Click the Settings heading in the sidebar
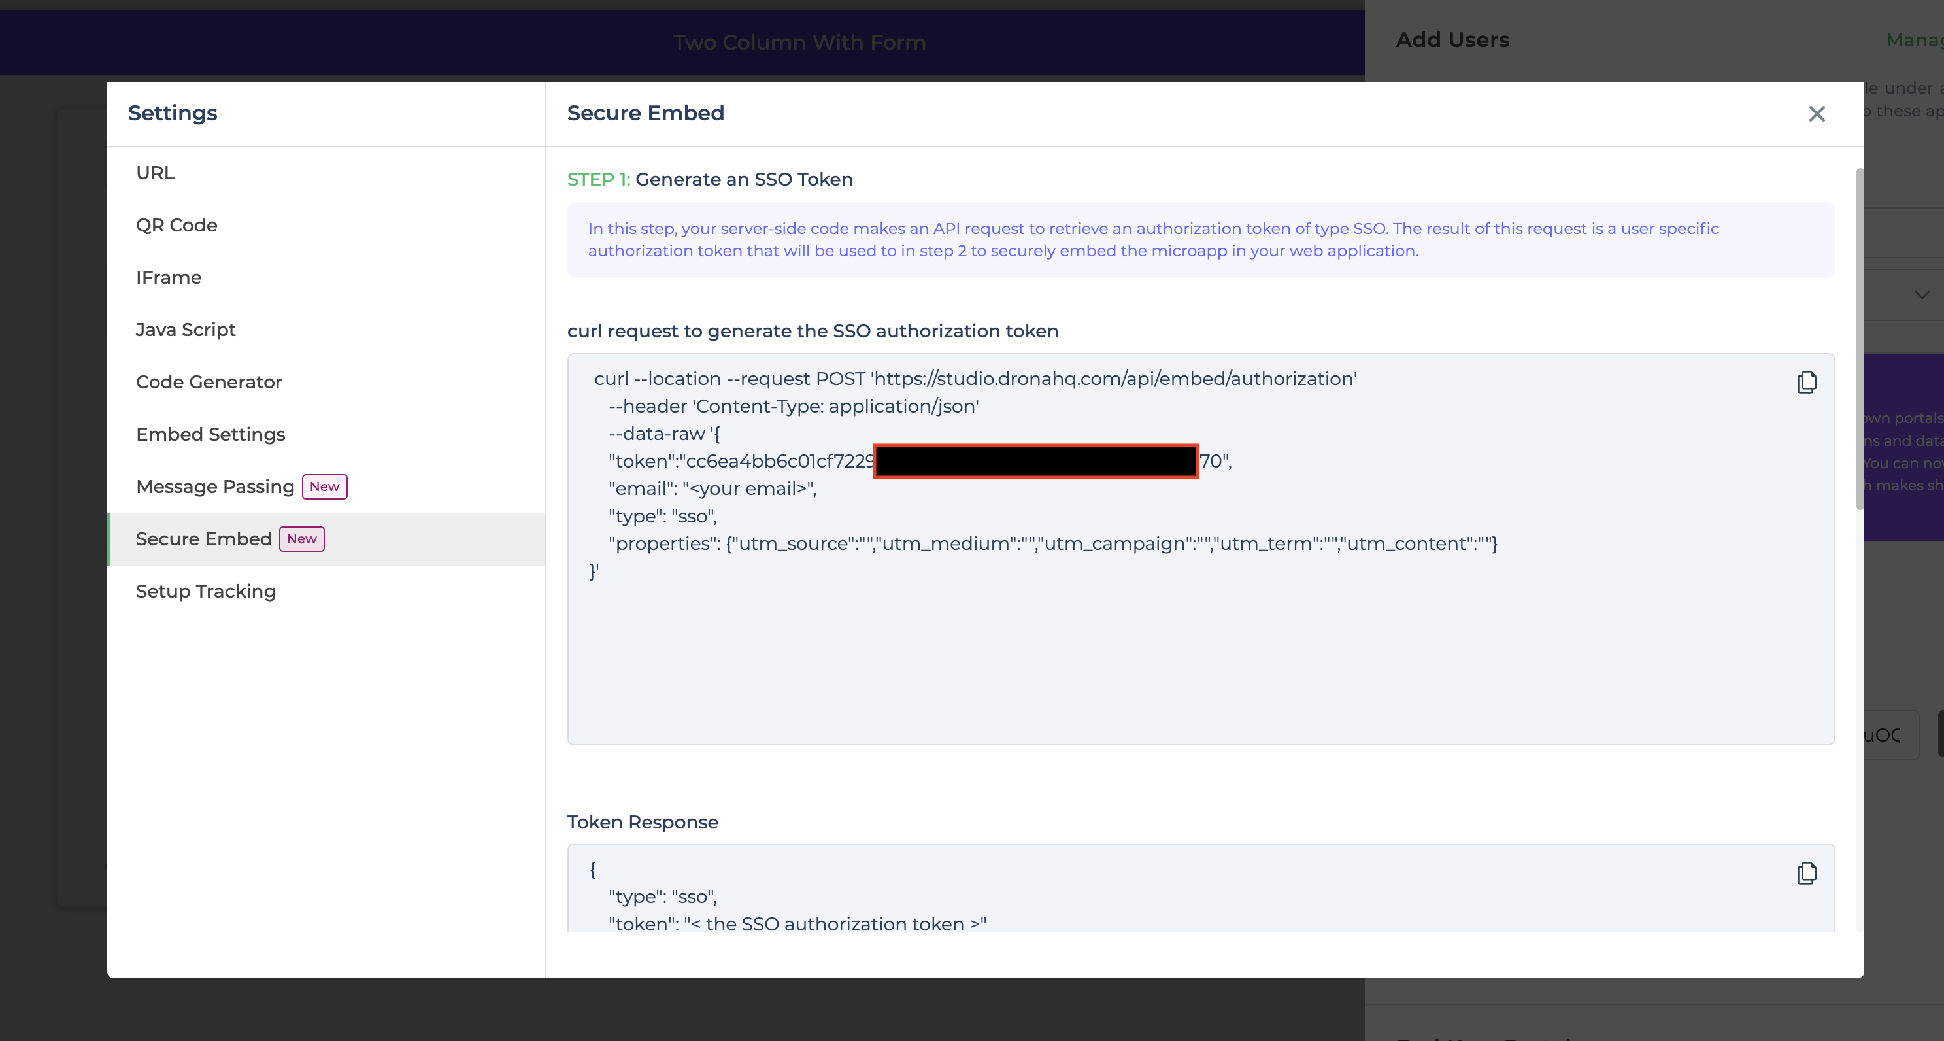 pyautogui.click(x=172, y=113)
